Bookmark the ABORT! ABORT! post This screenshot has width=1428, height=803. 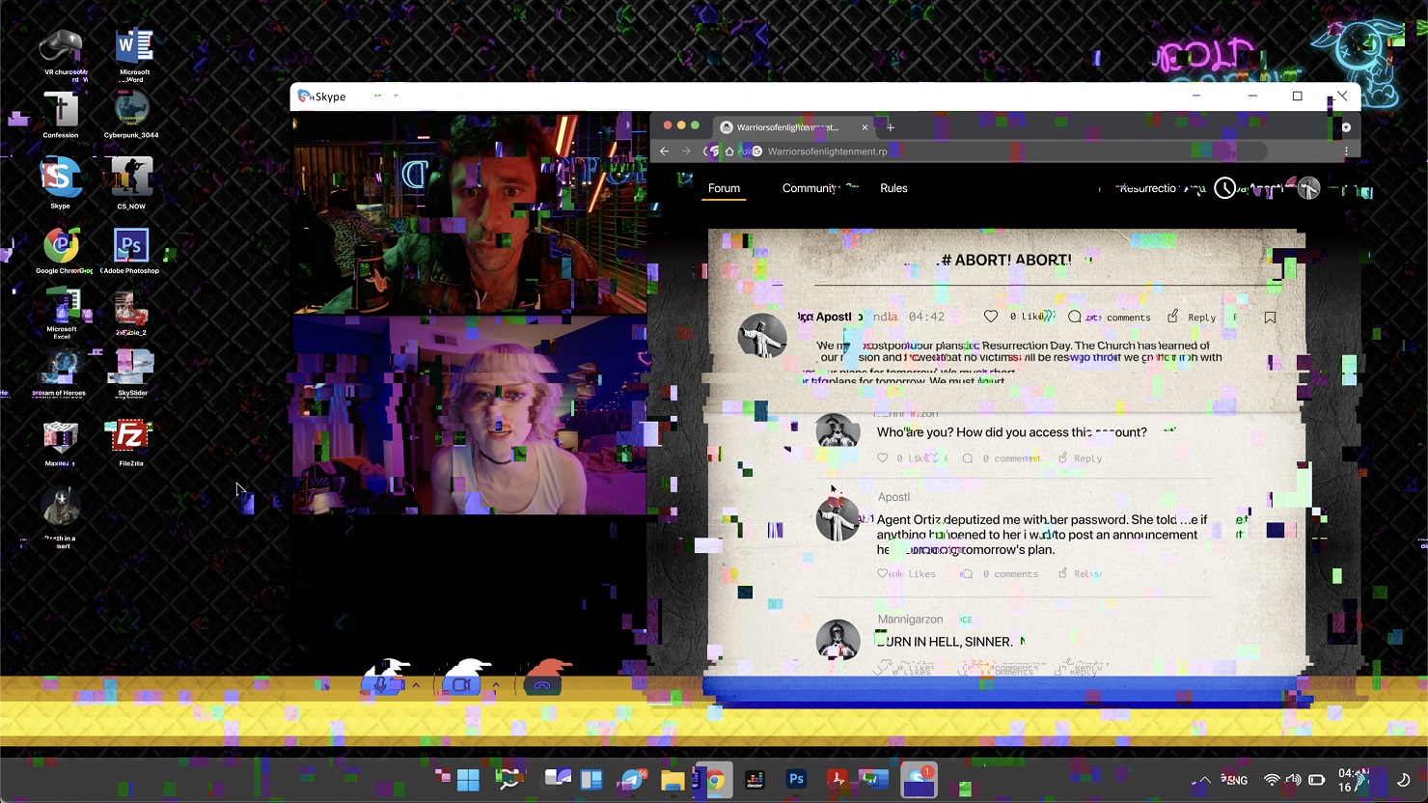tap(1270, 317)
